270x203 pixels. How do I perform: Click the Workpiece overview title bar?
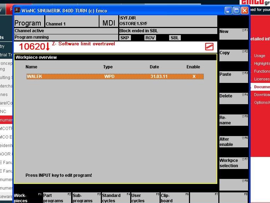coord(116,57)
